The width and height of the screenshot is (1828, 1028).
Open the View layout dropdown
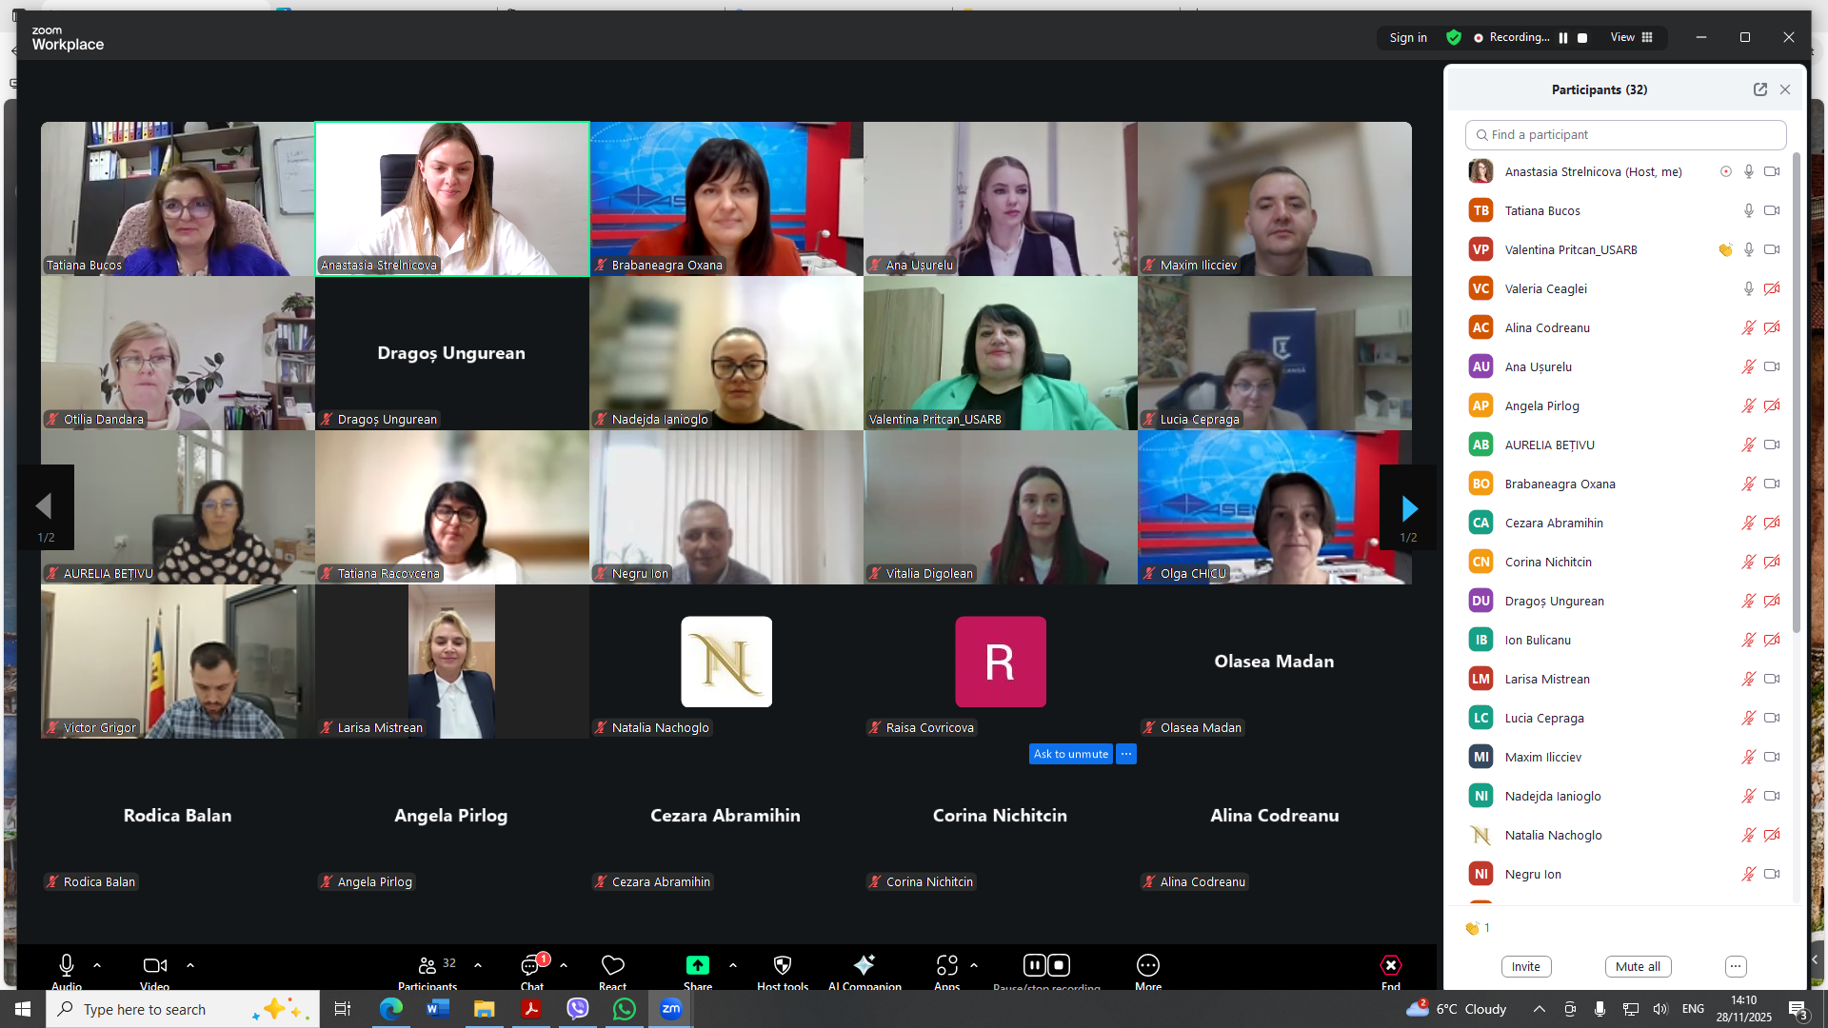point(1632,38)
